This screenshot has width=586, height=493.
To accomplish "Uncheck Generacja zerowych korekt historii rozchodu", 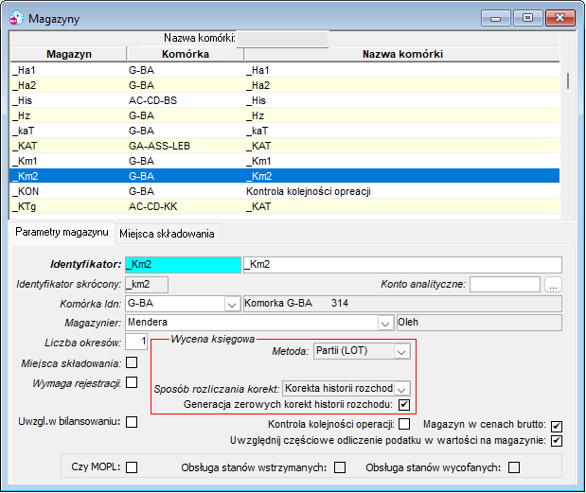I will (404, 404).
